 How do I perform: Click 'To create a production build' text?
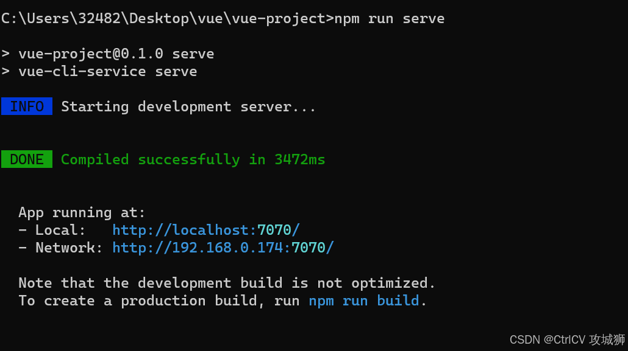pos(138,301)
